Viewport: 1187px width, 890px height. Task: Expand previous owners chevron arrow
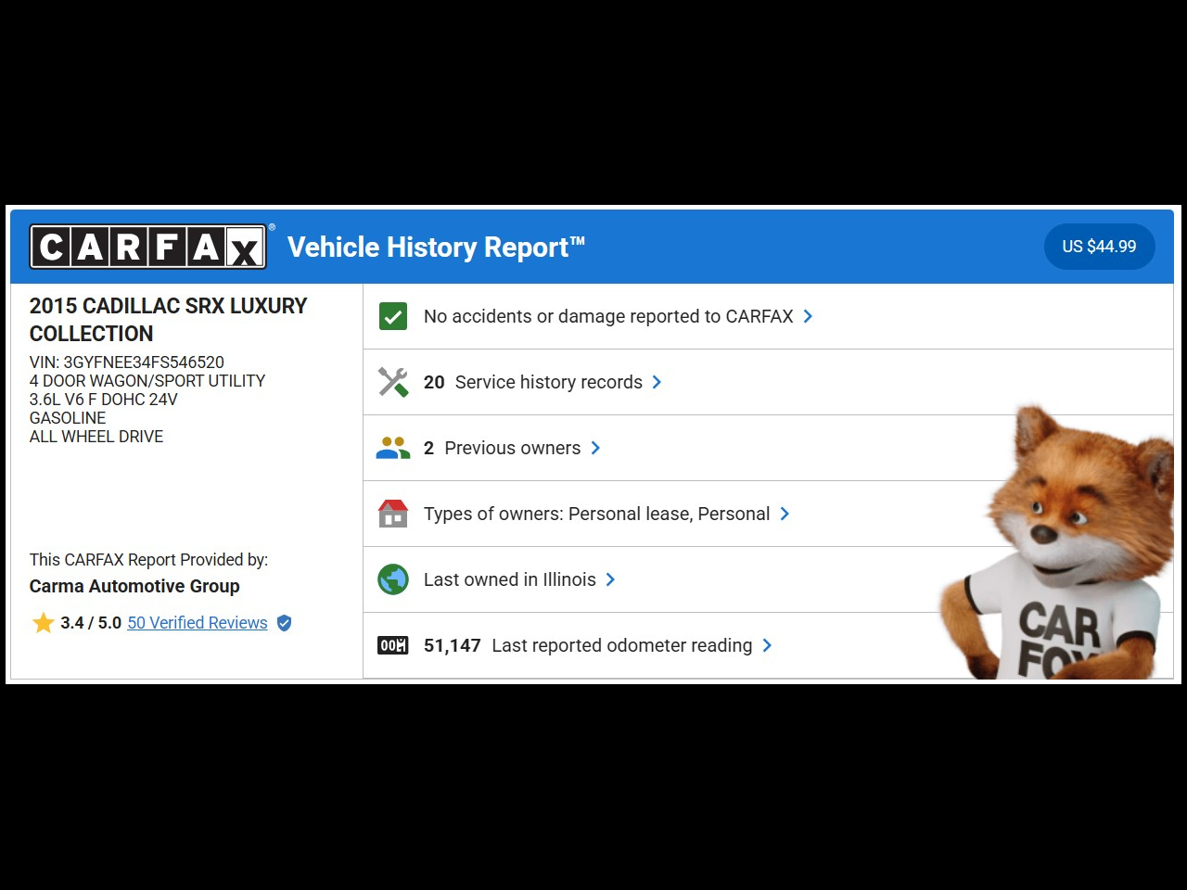click(595, 448)
